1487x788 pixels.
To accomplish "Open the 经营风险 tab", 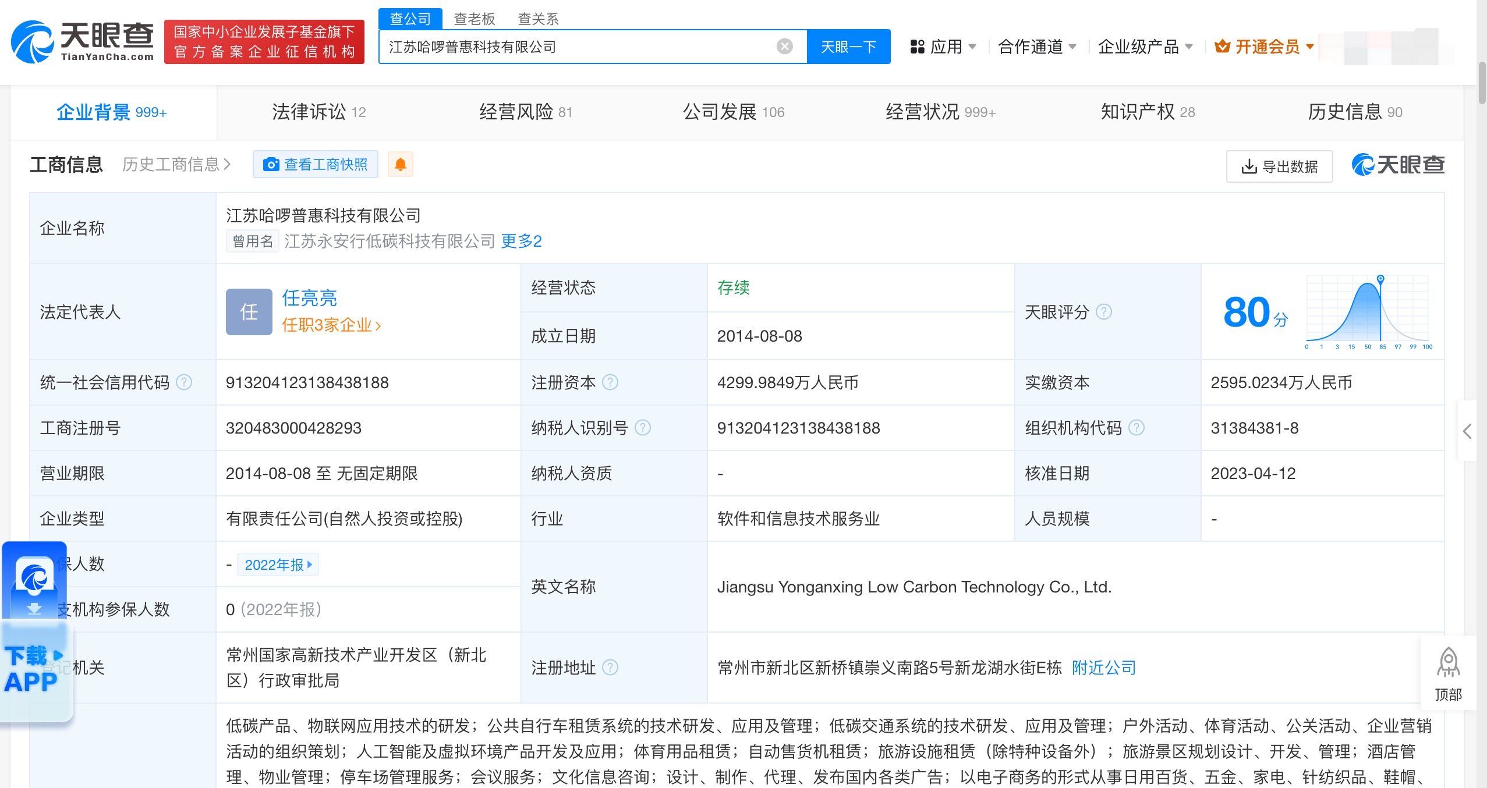I will tap(526, 112).
